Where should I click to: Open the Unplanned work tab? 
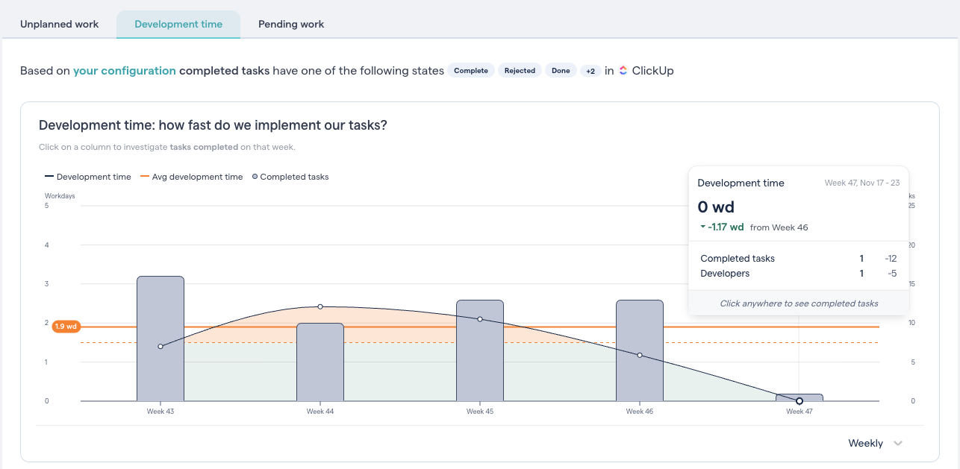pos(59,24)
